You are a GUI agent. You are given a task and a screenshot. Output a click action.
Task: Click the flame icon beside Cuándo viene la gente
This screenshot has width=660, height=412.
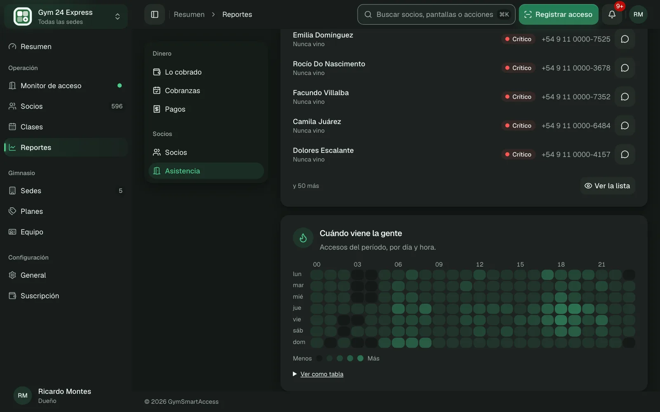tap(303, 238)
